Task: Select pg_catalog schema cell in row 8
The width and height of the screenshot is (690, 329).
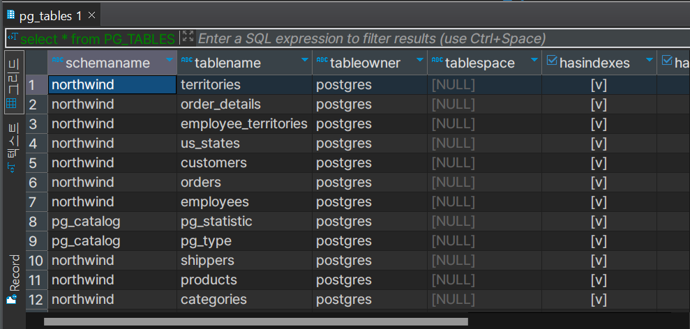Action: [112, 221]
